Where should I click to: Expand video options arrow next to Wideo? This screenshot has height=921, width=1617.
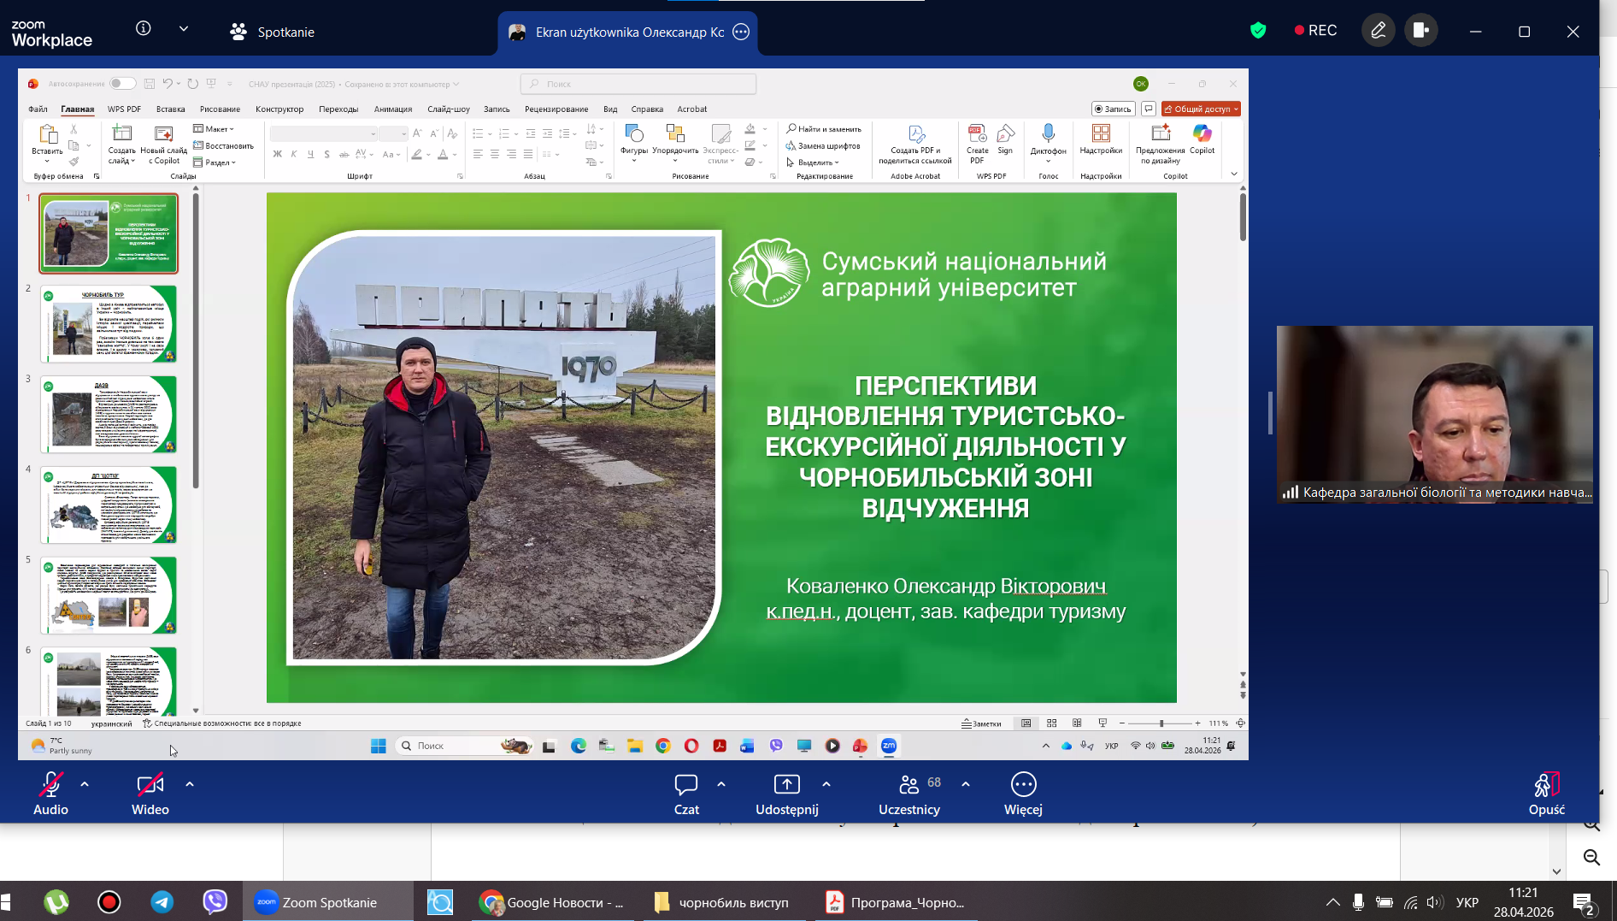click(x=190, y=783)
